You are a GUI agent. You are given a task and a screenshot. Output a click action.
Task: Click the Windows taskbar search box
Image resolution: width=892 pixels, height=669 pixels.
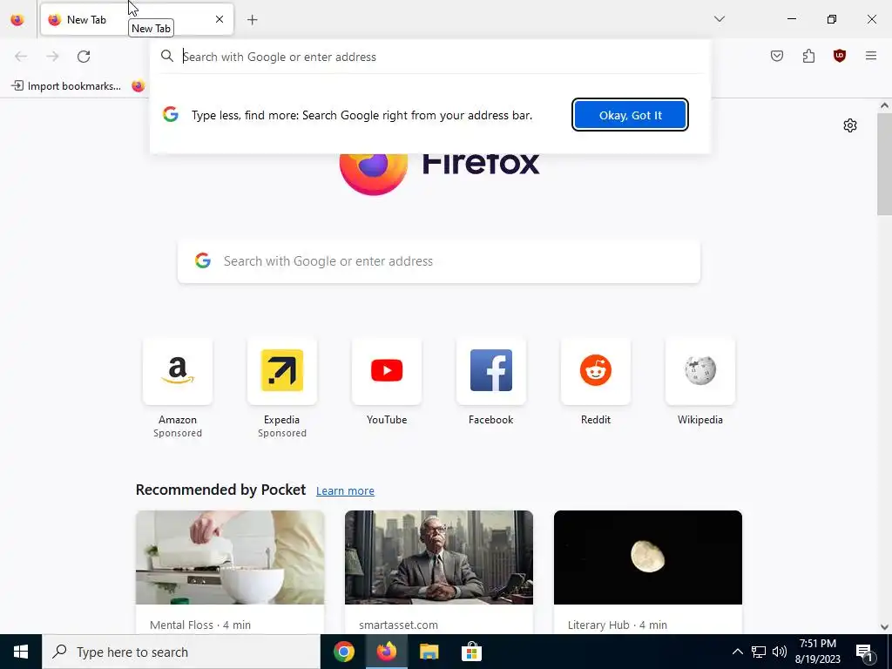[x=181, y=652]
